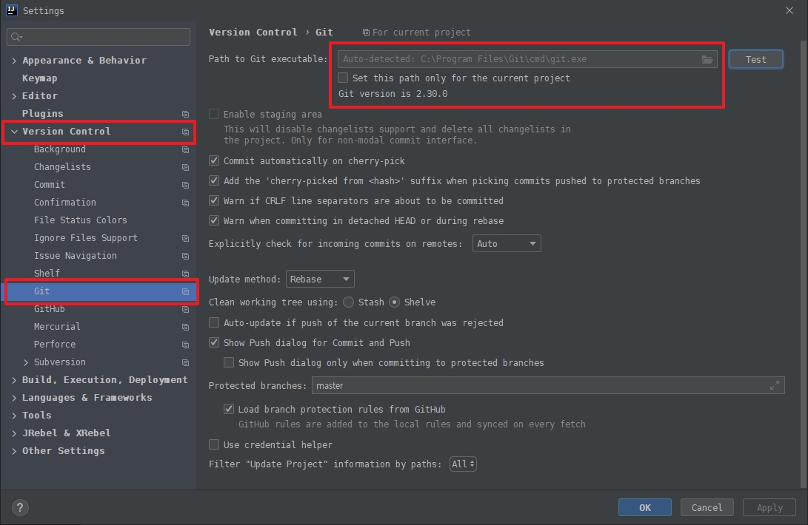Click per-project icon beside Mercurial row
Image resolution: width=808 pixels, height=525 pixels.
click(185, 328)
